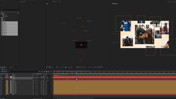Image resolution: width=176 pixels, height=99 pixels.
Task: Click the large center couple photo in Active Camera view
Action: pos(145,34)
